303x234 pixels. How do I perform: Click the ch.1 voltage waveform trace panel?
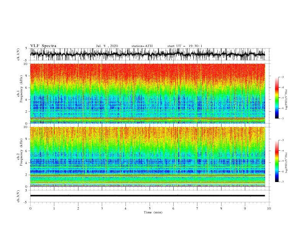point(147,54)
